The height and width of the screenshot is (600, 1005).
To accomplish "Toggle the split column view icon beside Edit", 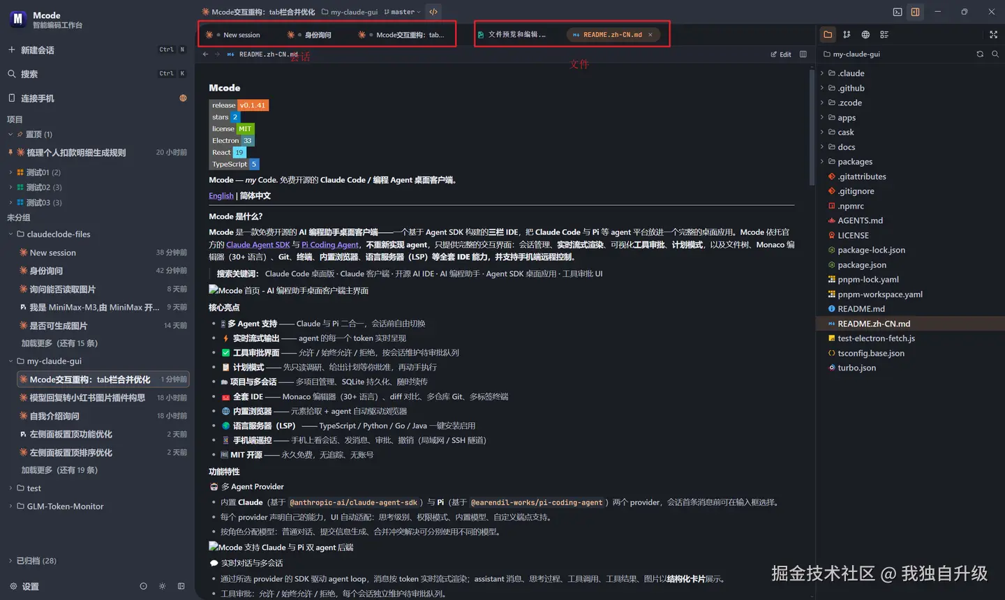I will pos(803,54).
